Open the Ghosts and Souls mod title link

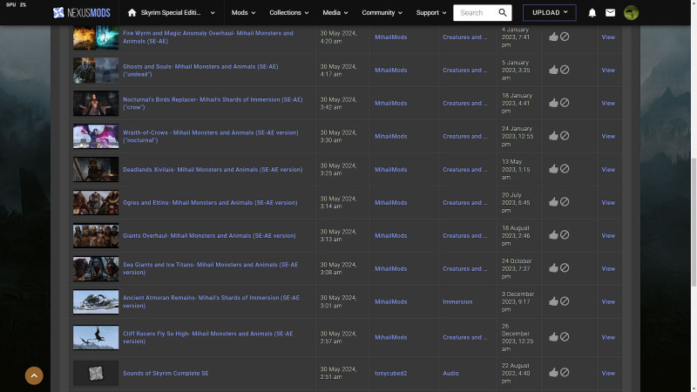(x=200, y=71)
